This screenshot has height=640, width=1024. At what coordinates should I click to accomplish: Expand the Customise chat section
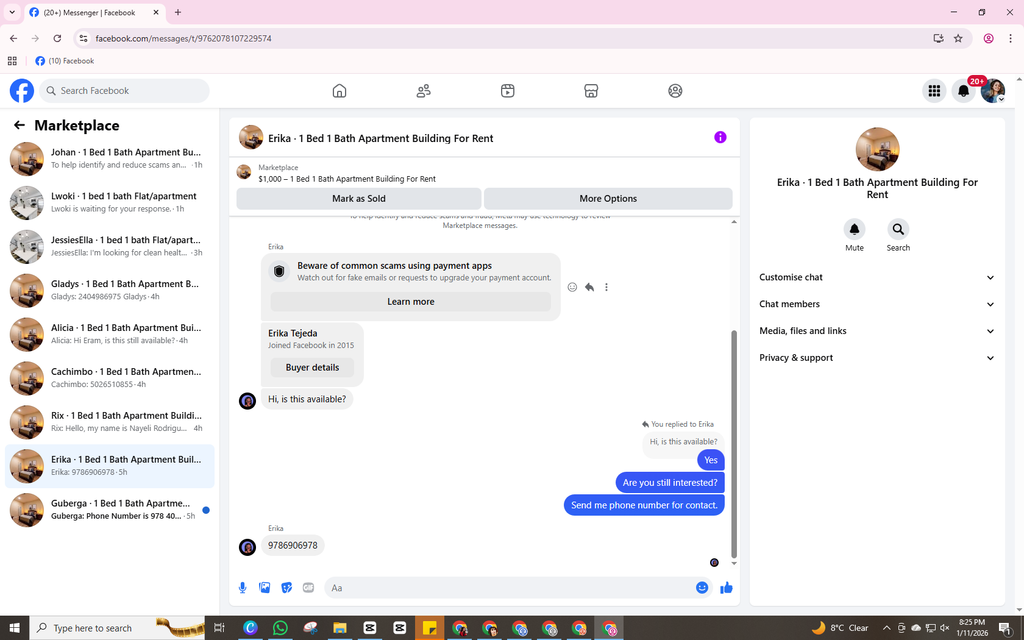tap(878, 277)
